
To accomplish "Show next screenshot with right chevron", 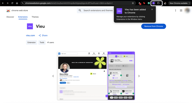I will 139,76.
